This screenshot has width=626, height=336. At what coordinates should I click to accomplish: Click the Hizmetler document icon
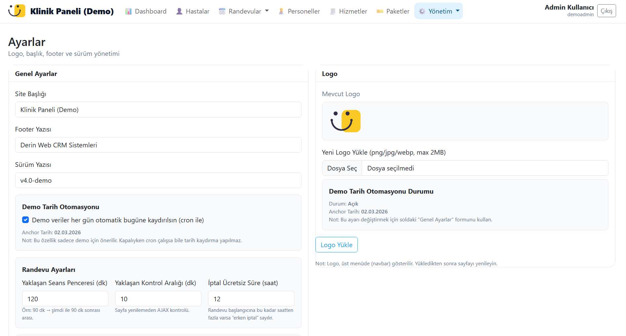coord(333,12)
